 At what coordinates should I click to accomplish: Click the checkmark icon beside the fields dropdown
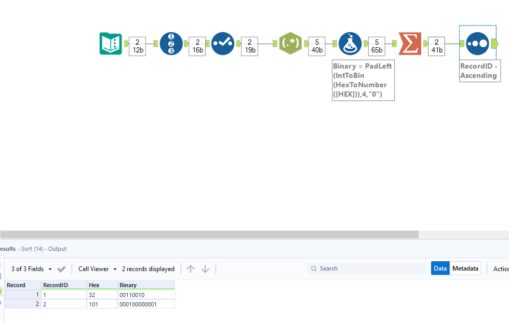(x=61, y=268)
